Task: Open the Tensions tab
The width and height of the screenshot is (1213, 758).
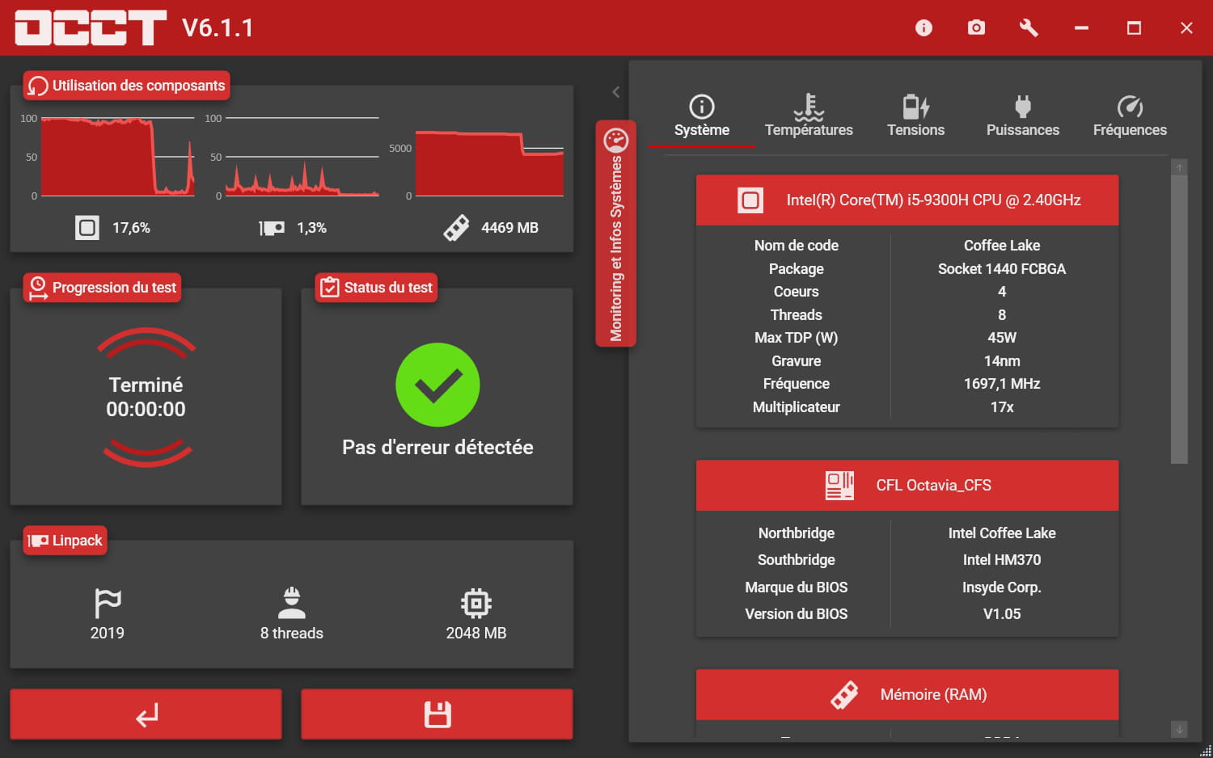Action: pos(915,117)
